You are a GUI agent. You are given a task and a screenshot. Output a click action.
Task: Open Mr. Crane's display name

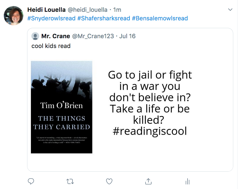click(55, 36)
